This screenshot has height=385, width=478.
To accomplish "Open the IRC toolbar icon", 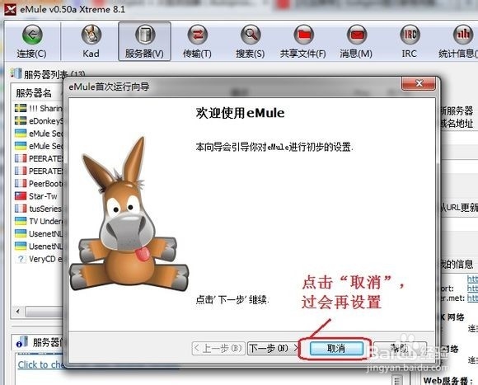I will click(x=409, y=42).
